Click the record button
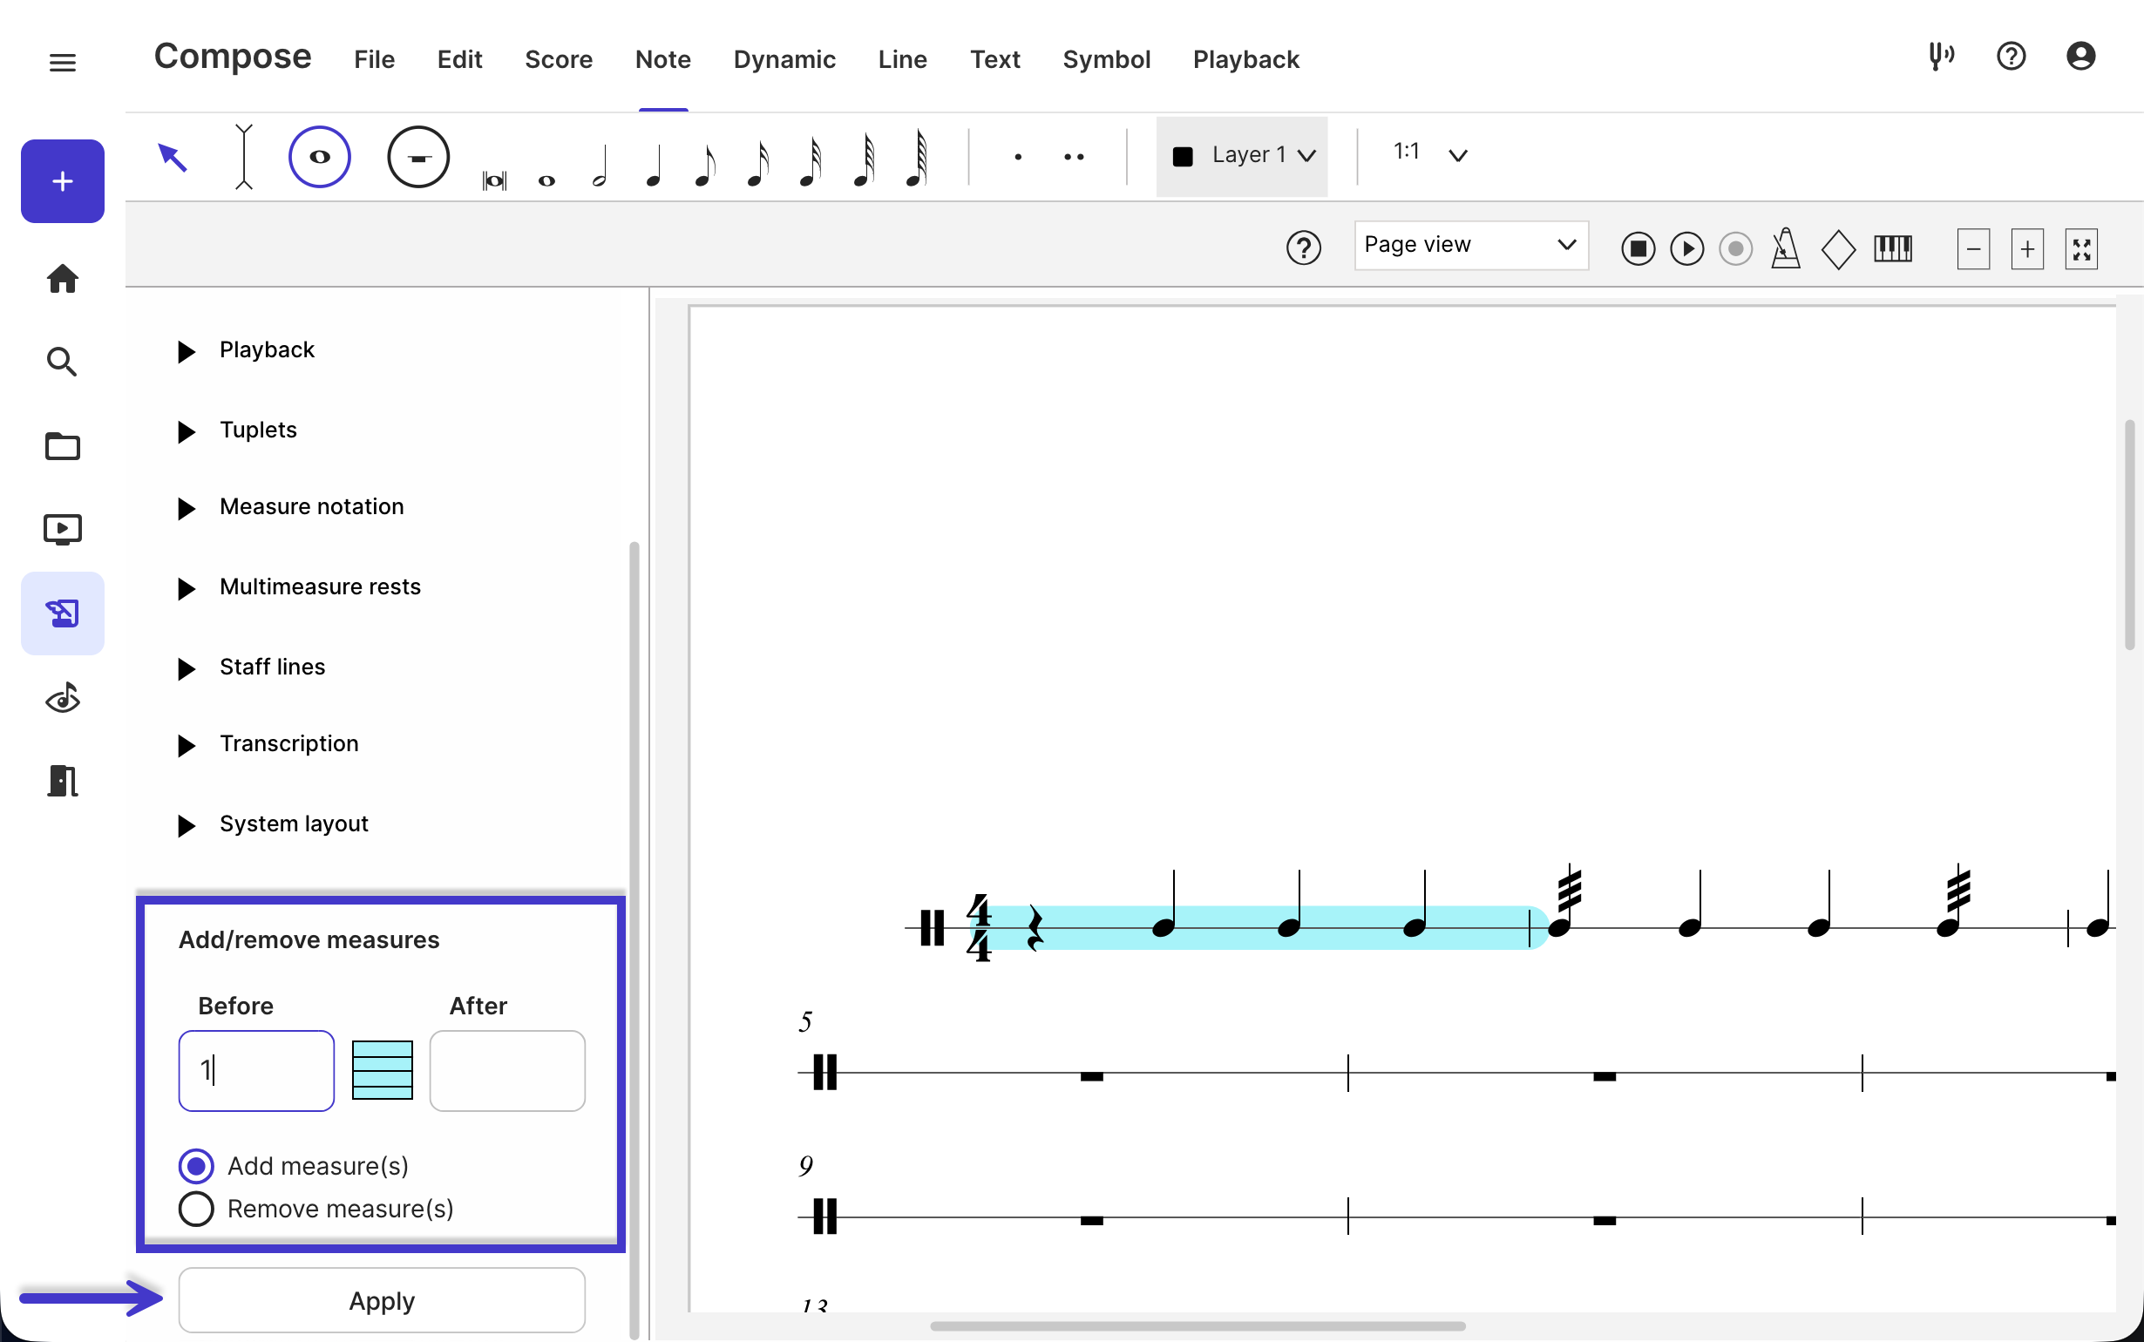The width and height of the screenshot is (2144, 1342). click(x=1736, y=248)
